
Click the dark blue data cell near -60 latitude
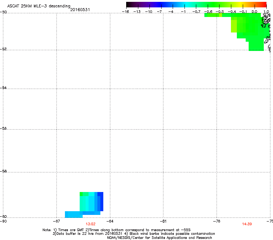[102, 202]
